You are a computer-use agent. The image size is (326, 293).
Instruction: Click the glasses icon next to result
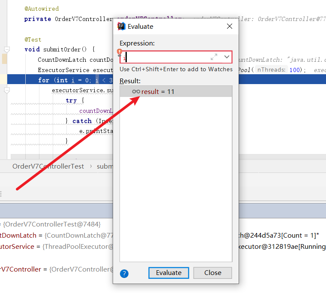(x=136, y=91)
